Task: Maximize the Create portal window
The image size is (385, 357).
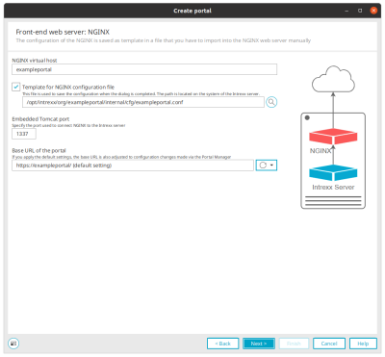Action: tap(360, 11)
